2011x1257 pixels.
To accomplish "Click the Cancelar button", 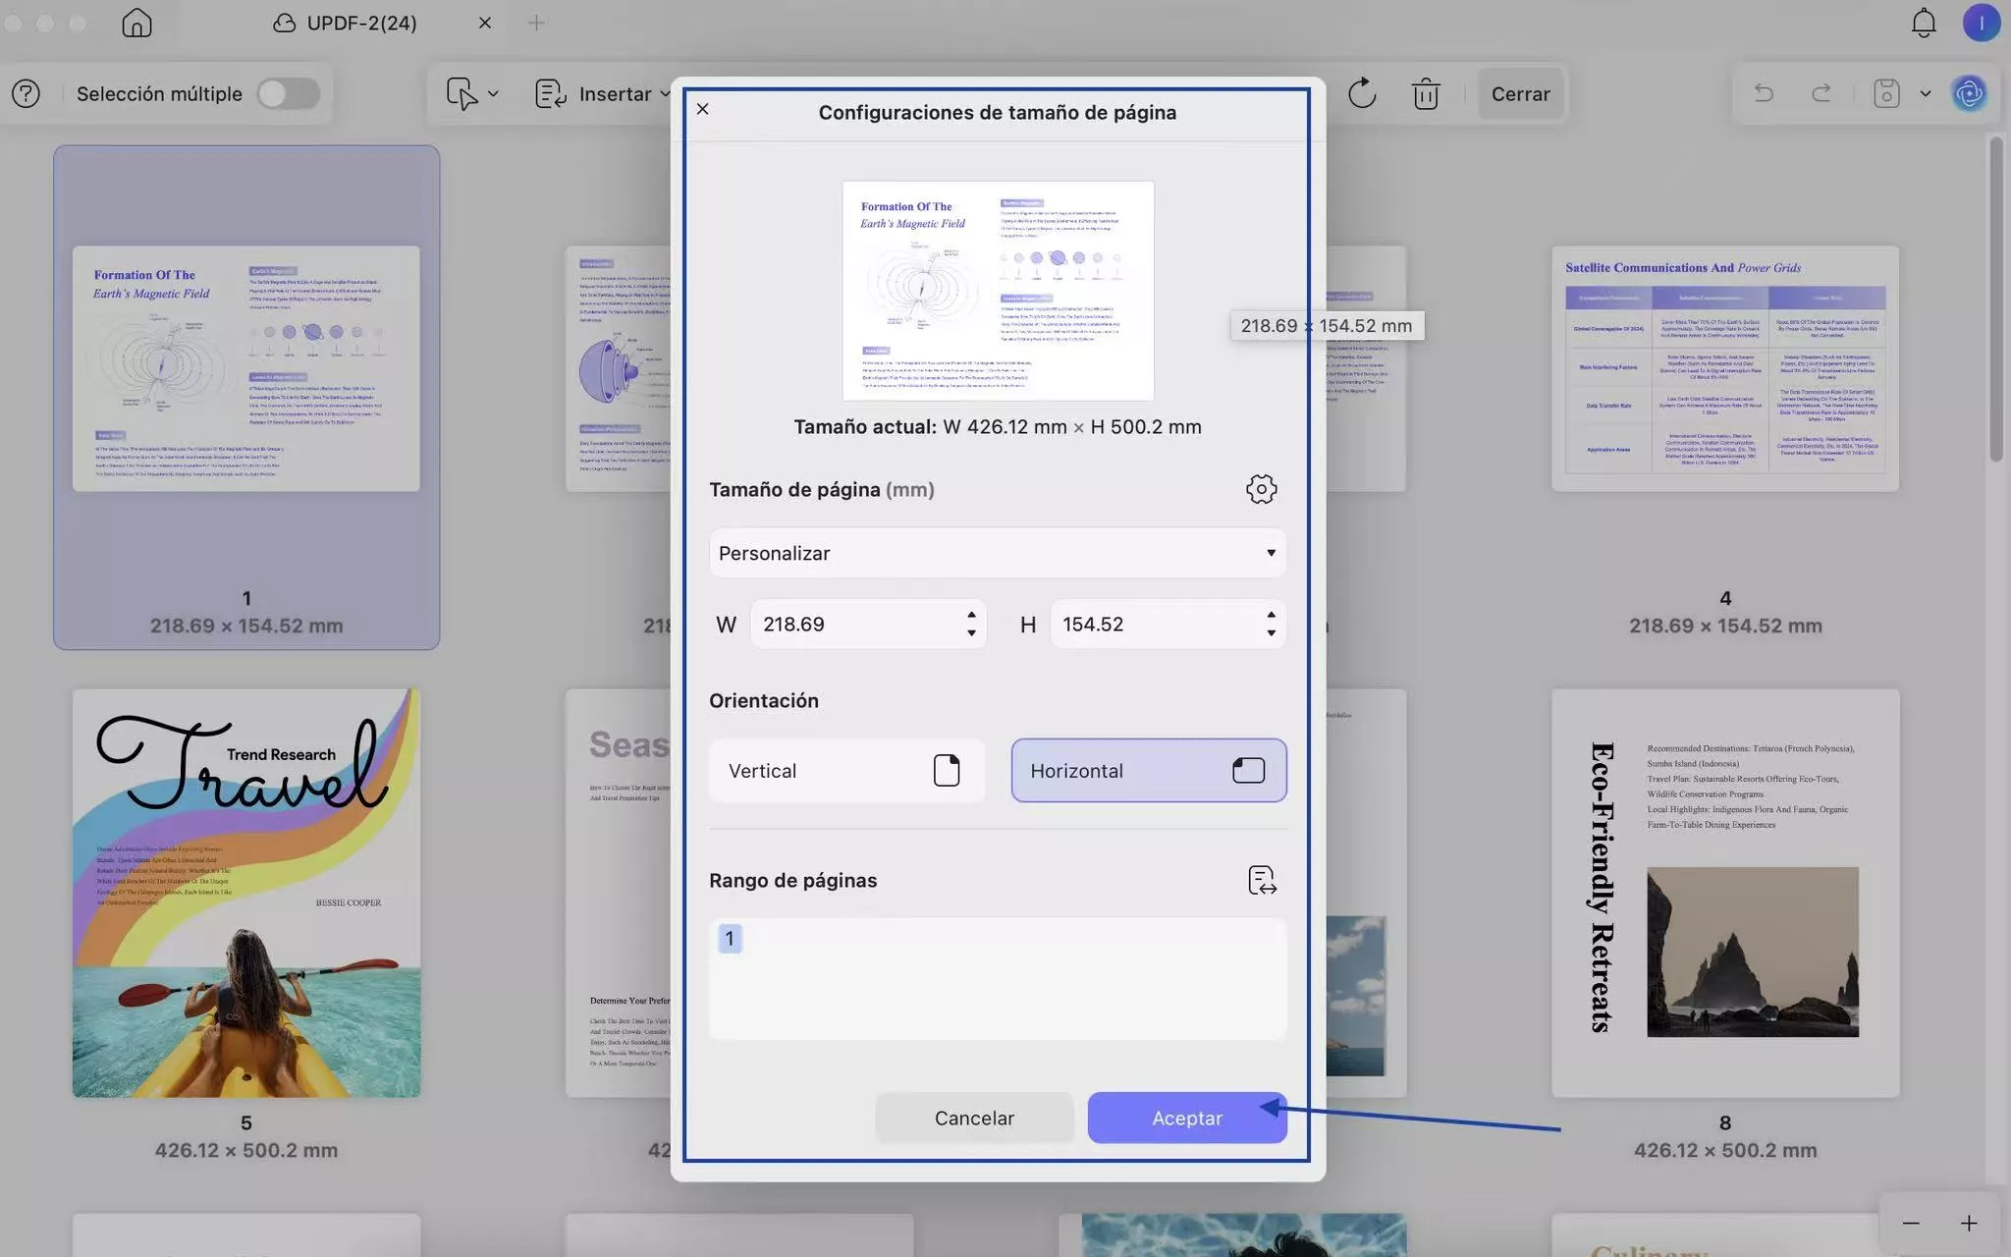I will pos(973,1118).
